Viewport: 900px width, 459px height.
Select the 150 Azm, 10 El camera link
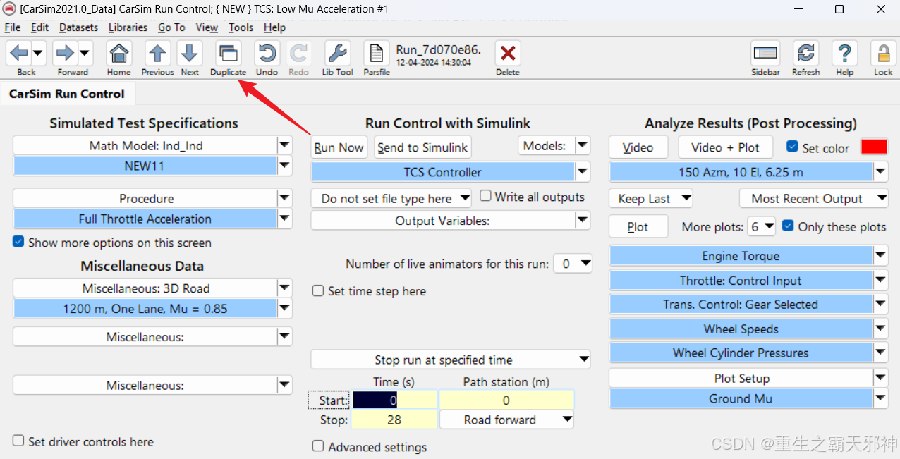pyautogui.click(x=741, y=172)
